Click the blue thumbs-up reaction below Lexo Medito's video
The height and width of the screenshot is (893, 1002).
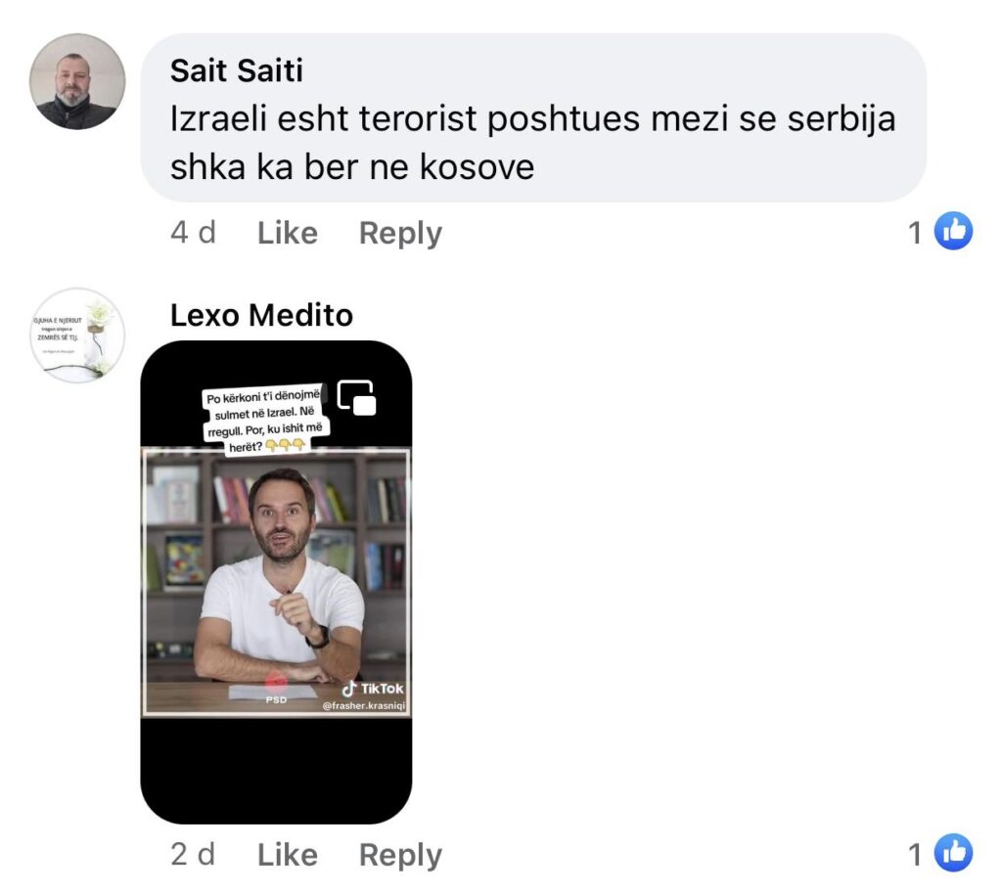953,852
